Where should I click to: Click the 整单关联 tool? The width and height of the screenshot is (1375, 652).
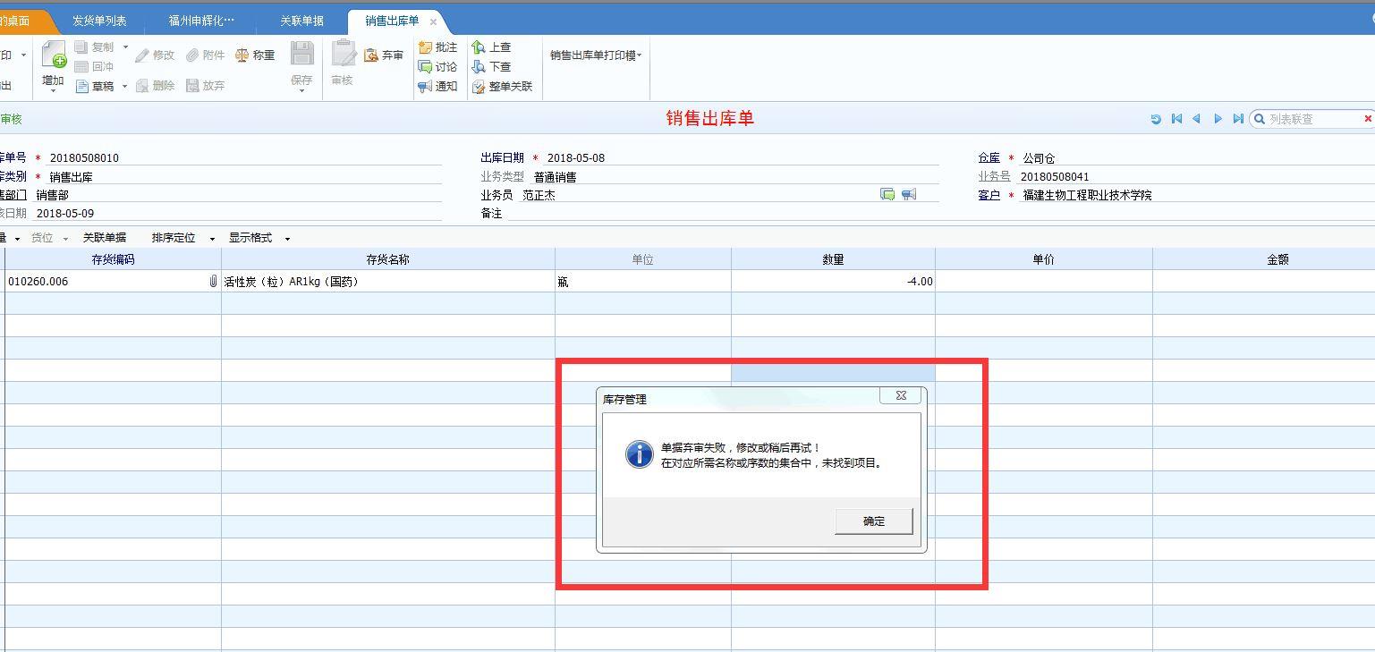tap(503, 86)
